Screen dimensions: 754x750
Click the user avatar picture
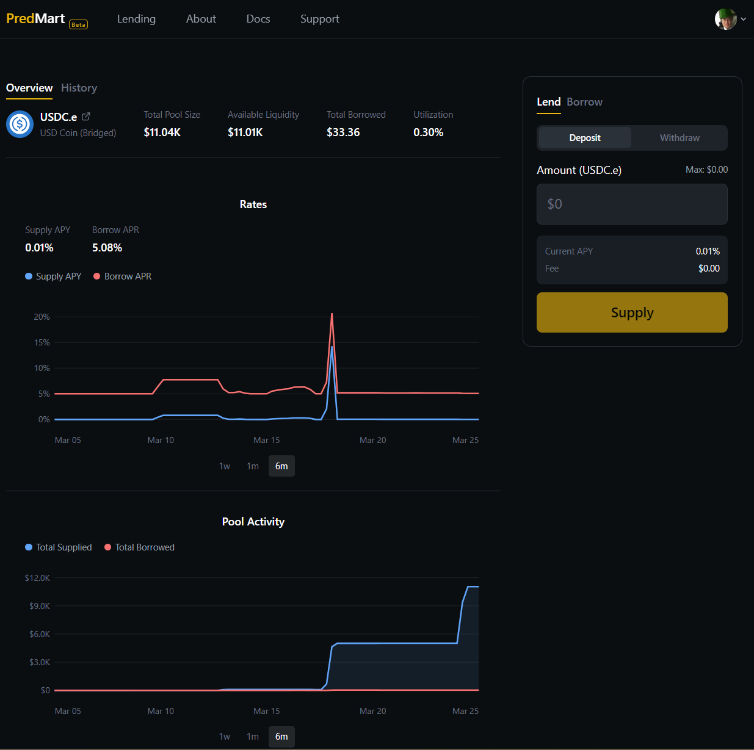point(725,18)
